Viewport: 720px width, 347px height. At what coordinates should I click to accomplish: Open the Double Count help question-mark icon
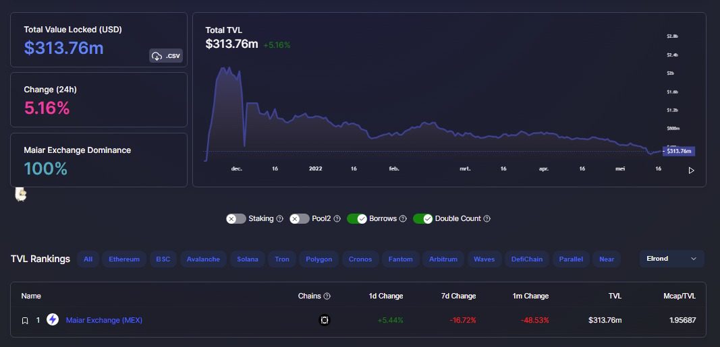(x=487, y=219)
